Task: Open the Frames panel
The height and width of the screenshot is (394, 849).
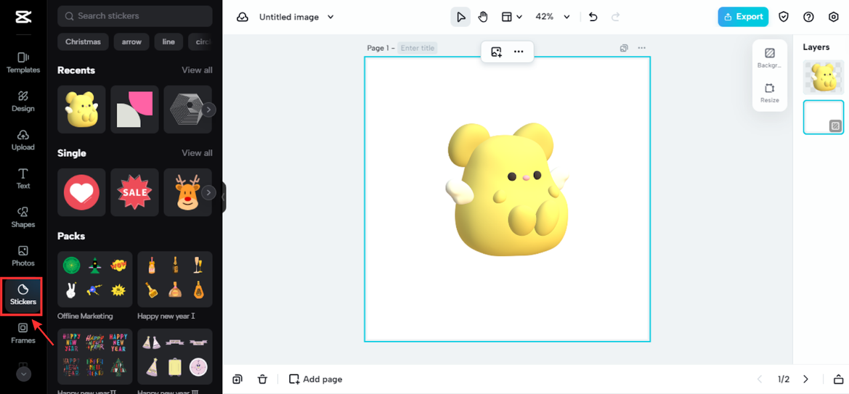Action: pyautogui.click(x=23, y=333)
